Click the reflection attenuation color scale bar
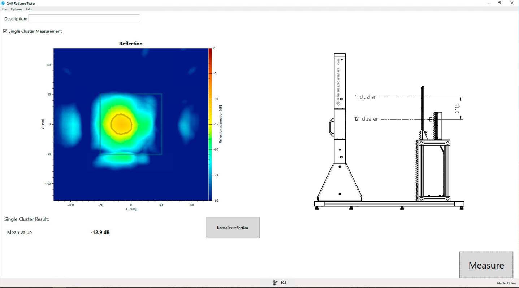 coord(210,124)
